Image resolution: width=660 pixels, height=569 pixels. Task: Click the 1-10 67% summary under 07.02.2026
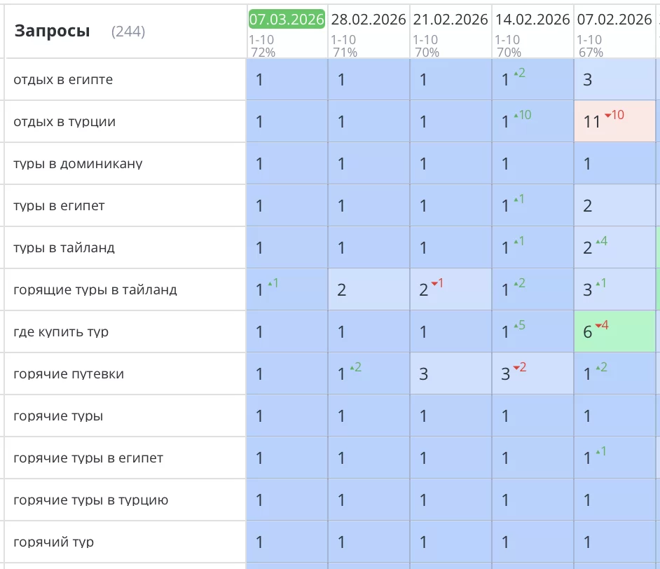point(591,46)
